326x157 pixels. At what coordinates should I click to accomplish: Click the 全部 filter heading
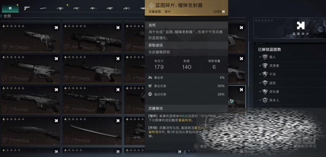7,16
